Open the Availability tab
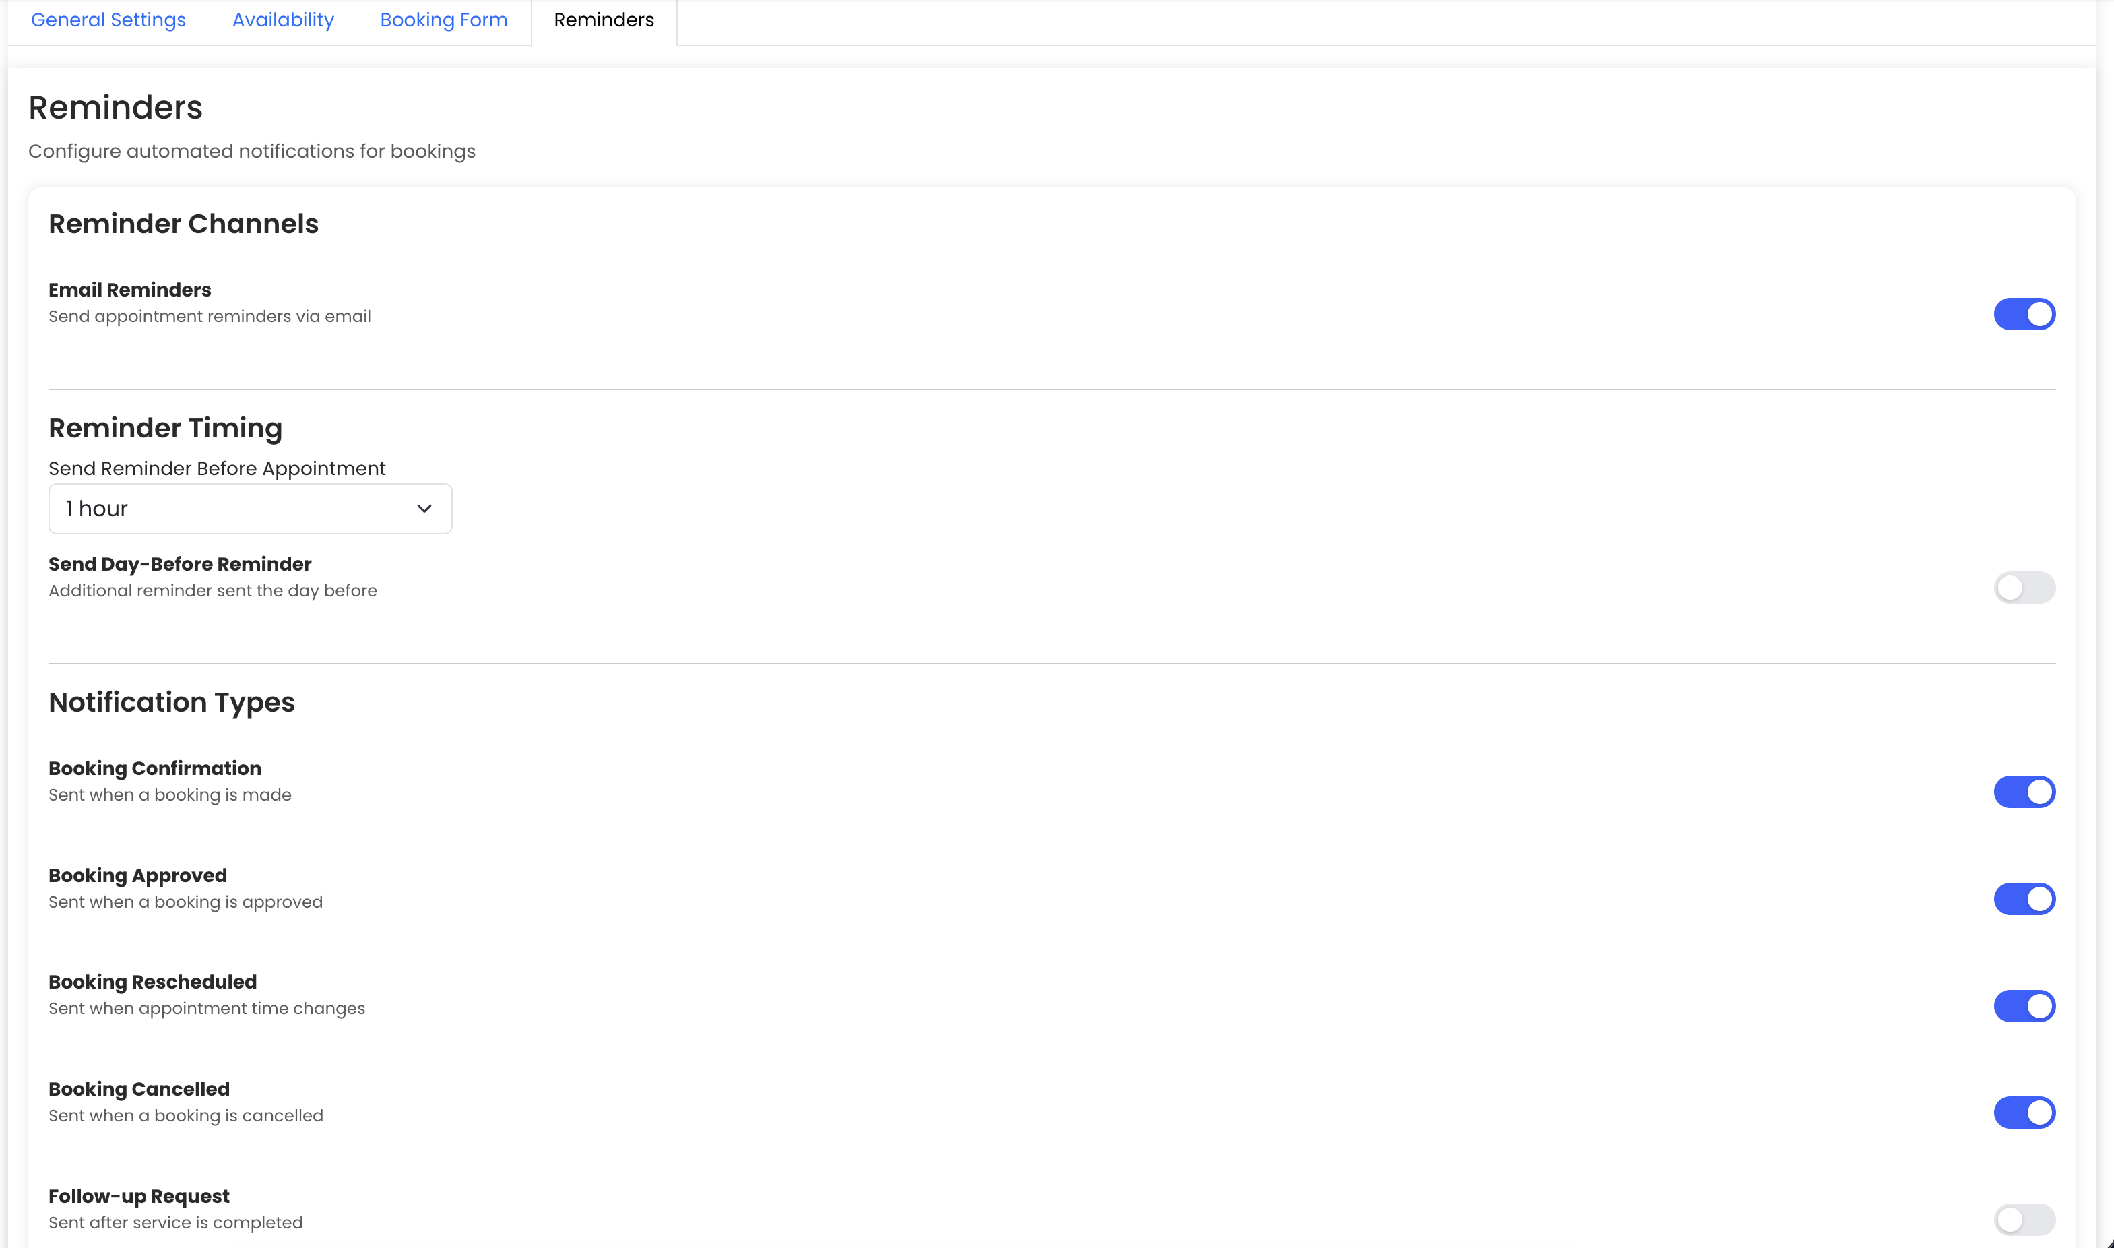Screen dimensions: 2114x1248 click(x=282, y=20)
